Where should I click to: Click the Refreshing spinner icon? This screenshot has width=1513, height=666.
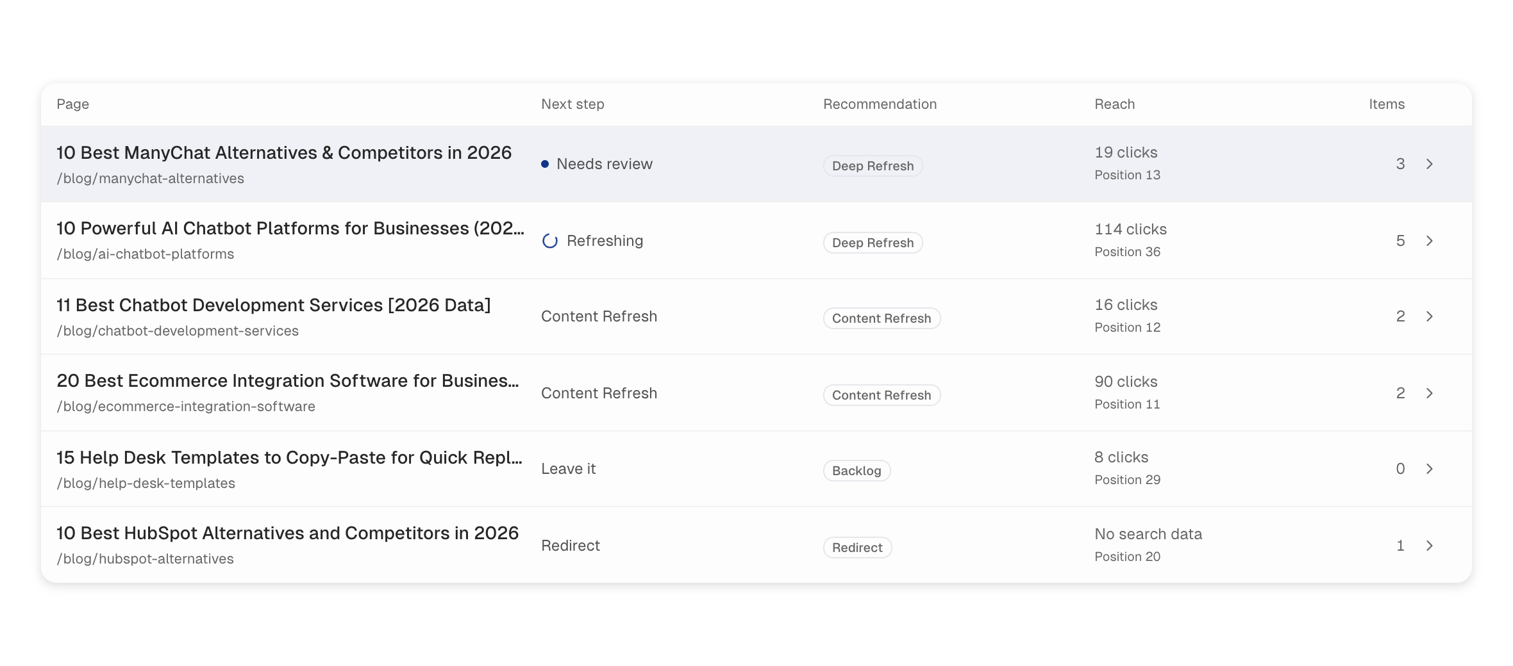(550, 241)
